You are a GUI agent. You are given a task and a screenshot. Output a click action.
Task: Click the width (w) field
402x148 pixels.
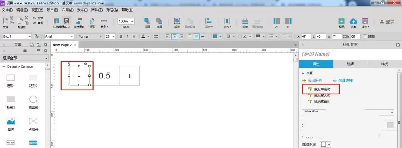pos(337,36)
